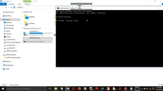Switch to details view icon in status bar
This screenshot has width=163, height=91.
click(159, 85)
